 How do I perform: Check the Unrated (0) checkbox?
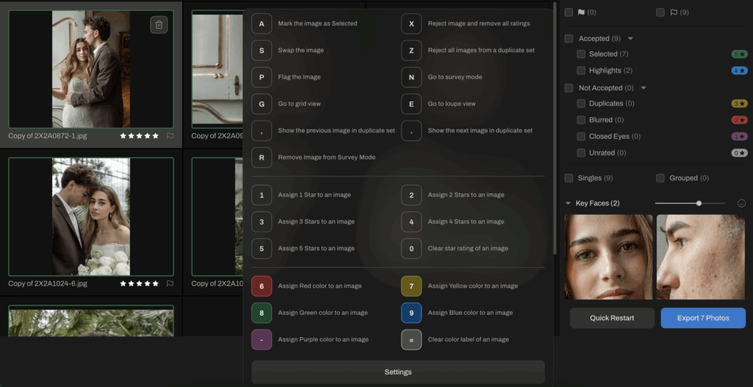[x=581, y=153]
